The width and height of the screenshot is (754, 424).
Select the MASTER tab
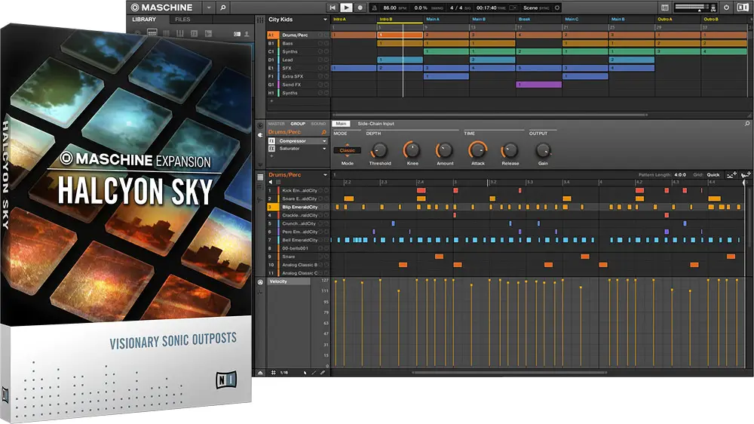[x=277, y=124]
